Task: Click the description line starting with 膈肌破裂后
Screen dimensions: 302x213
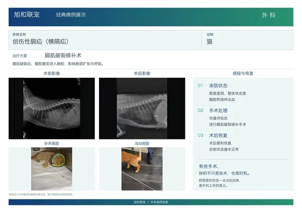Action: [58, 64]
